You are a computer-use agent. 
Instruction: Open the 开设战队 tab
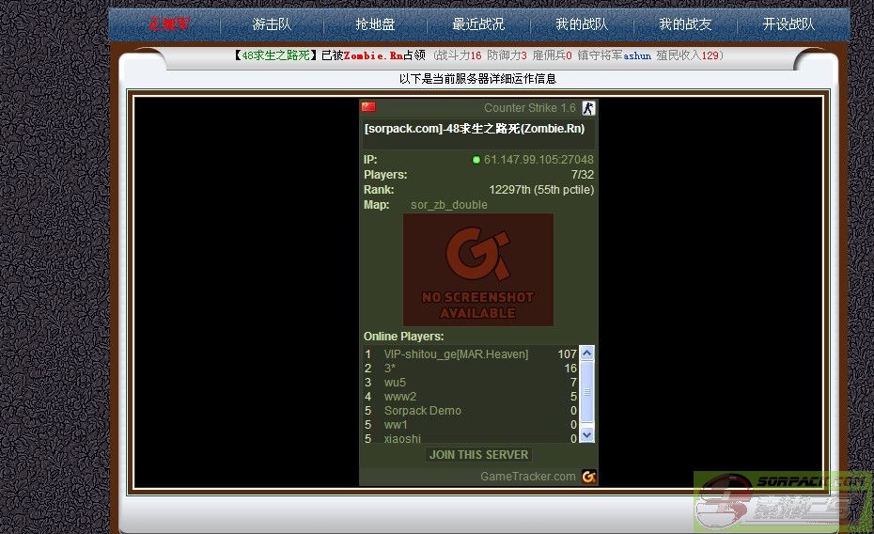point(788,24)
